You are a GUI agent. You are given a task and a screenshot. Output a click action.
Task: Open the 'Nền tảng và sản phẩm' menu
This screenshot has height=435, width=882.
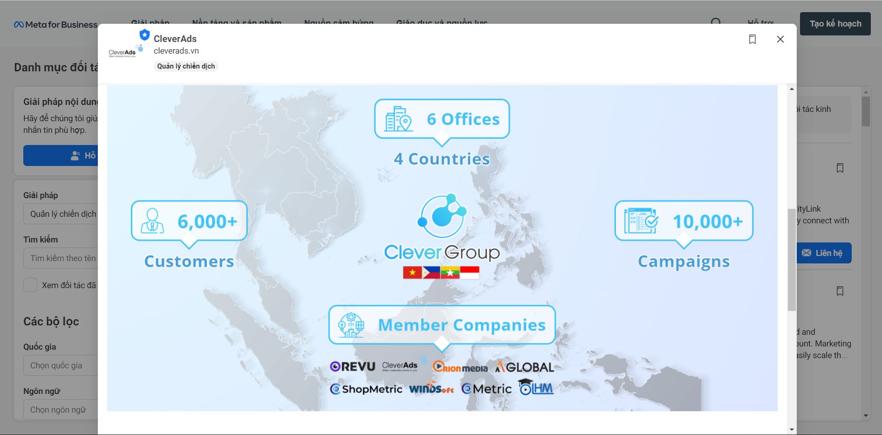pyautogui.click(x=237, y=22)
